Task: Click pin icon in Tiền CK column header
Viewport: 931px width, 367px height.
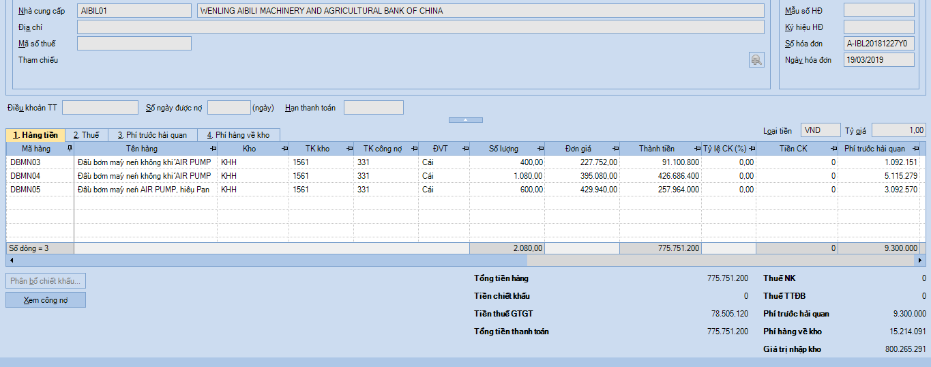Action: point(833,148)
